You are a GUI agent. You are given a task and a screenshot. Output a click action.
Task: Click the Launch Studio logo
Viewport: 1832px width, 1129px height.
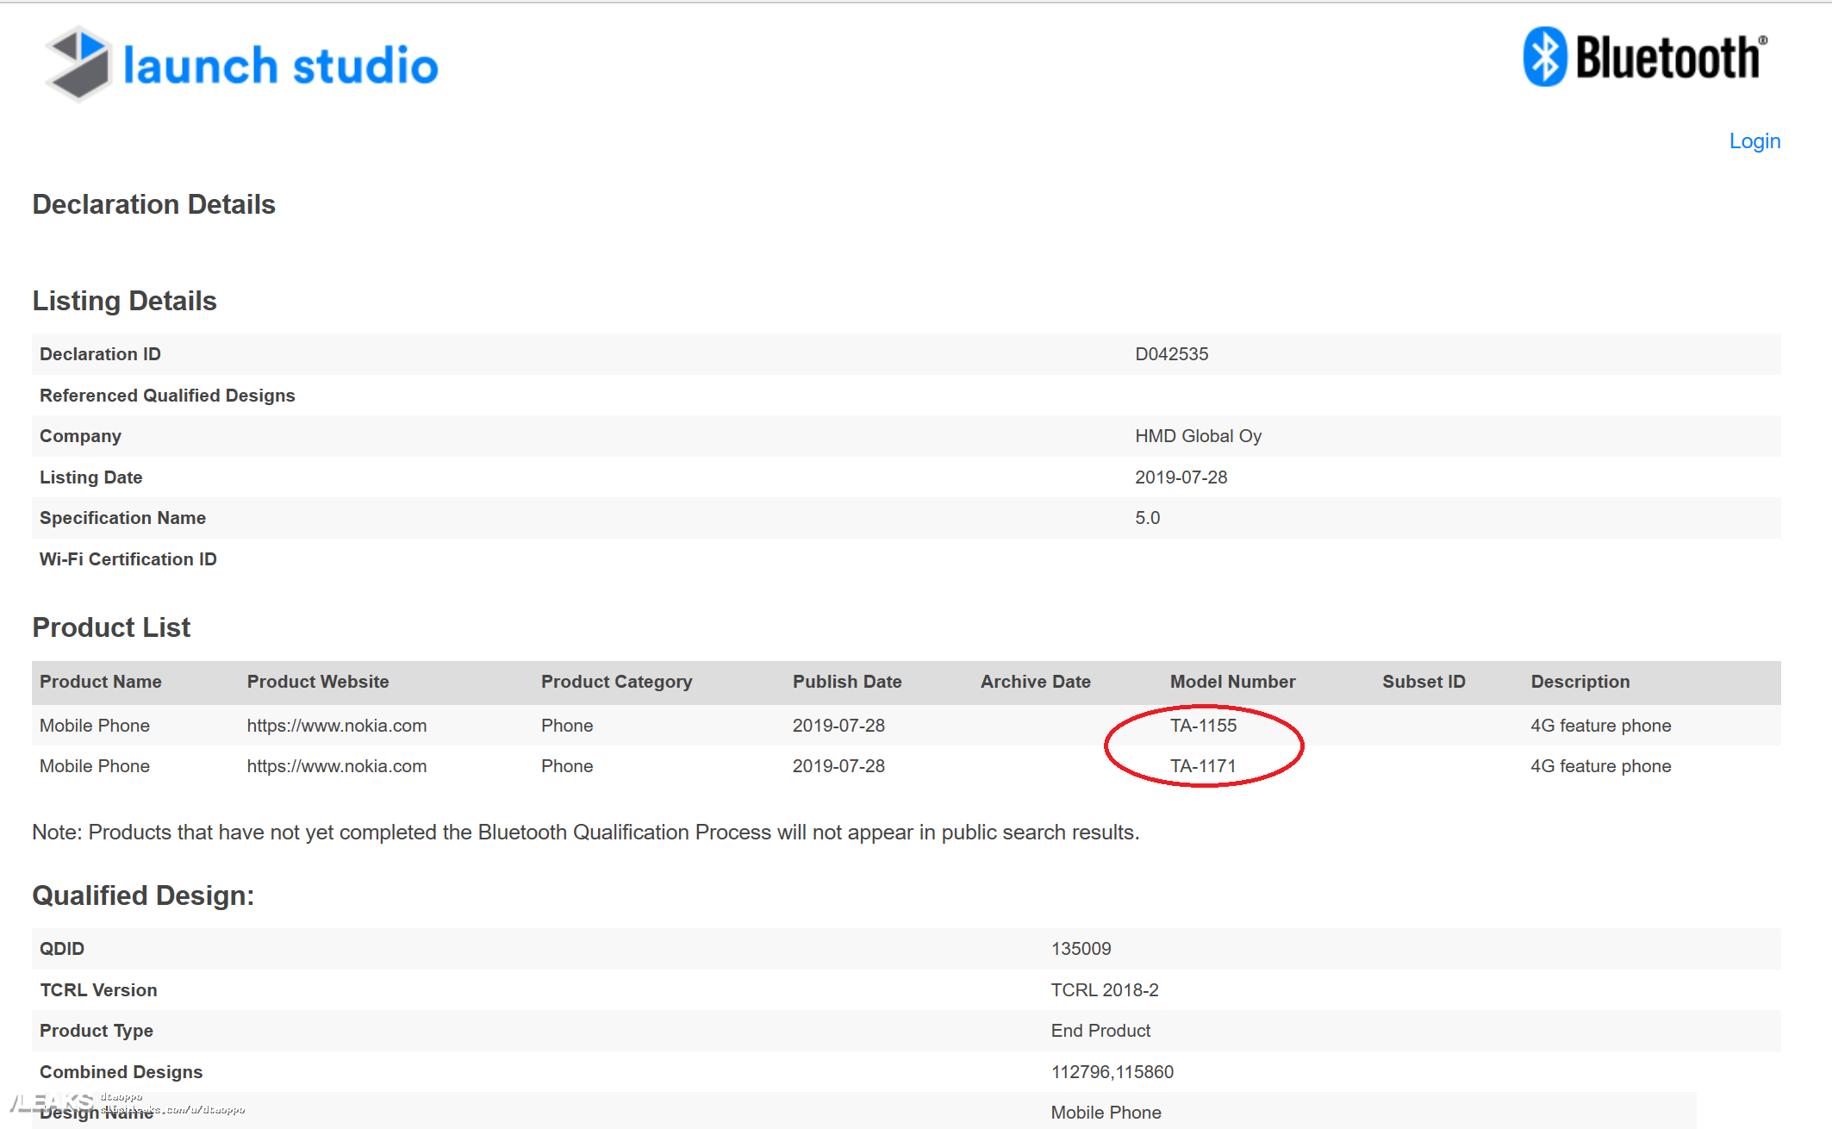(x=241, y=64)
